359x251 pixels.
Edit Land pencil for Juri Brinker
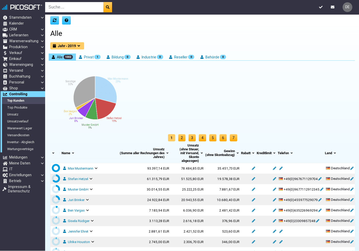[352, 200]
